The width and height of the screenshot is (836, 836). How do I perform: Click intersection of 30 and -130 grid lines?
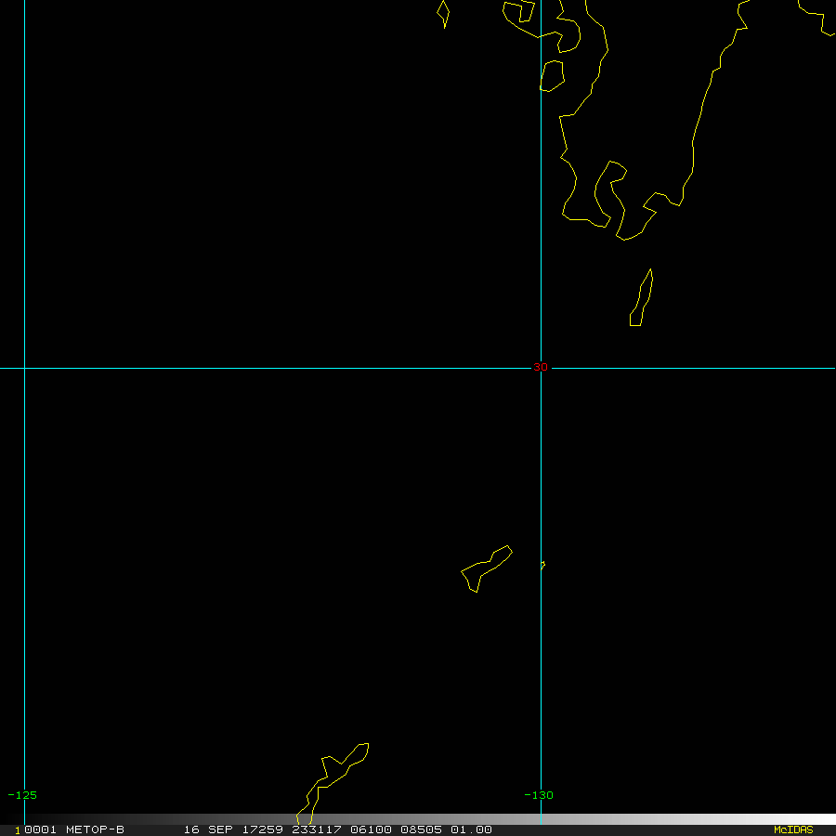[542, 368]
